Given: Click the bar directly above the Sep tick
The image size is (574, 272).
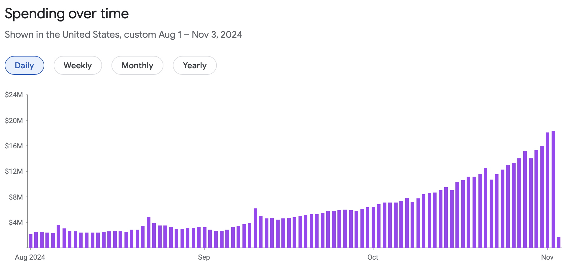Looking at the screenshot, I should pos(205,237).
